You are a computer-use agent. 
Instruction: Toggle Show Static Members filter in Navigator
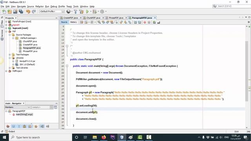point(19,126)
